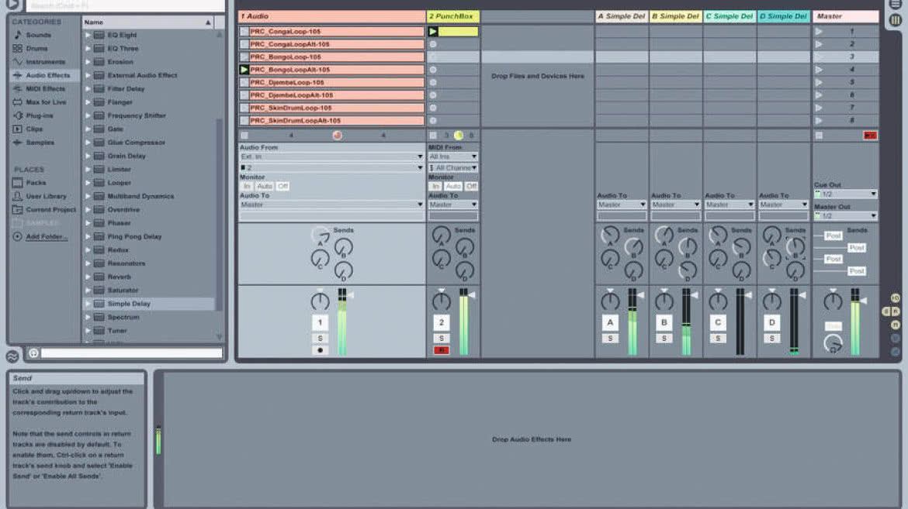Screen dimensions: 908x509
Task: Select the 'A Simple Del' return track header
Action: pyautogui.click(x=622, y=16)
